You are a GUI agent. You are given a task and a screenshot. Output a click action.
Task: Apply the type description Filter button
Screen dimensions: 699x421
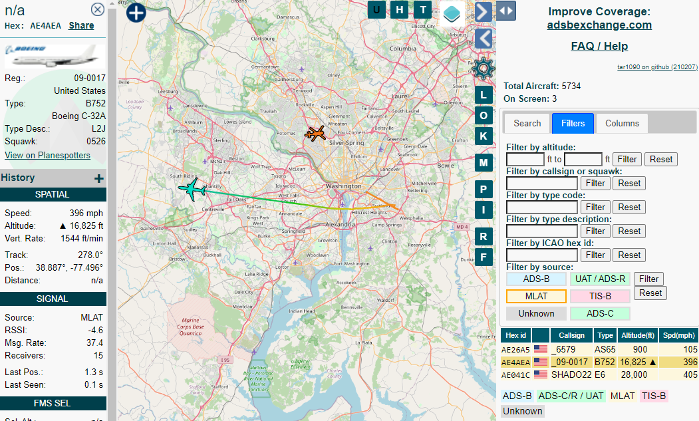point(595,231)
